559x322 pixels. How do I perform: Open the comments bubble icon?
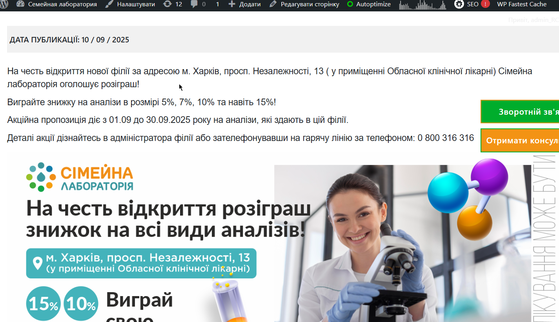tap(194, 4)
